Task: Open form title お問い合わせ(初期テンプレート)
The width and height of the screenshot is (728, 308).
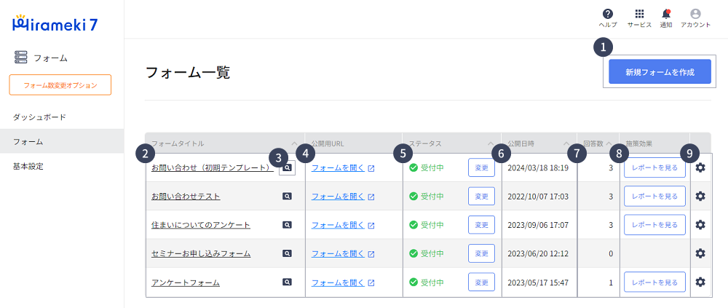Action: pos(212,168)
